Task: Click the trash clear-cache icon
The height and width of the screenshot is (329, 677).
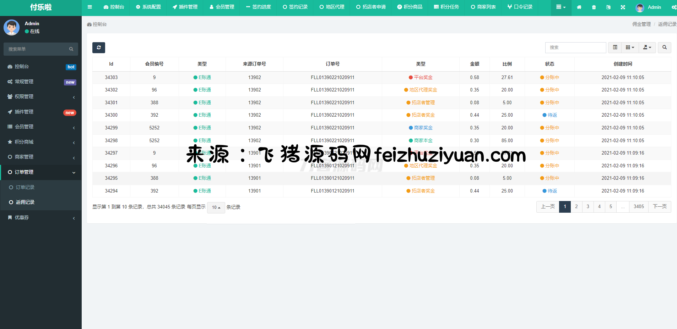Action: tap(594, 7)
